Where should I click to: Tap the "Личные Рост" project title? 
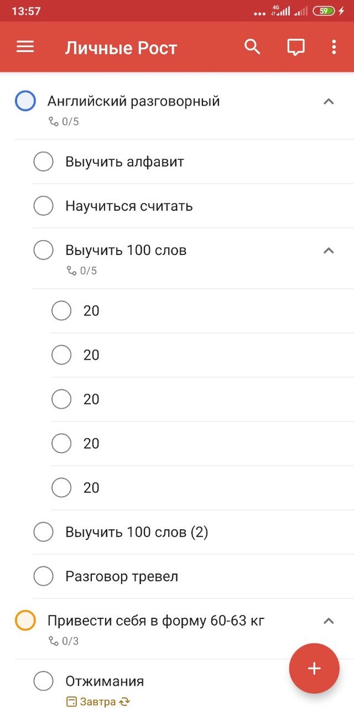point(122,47)
